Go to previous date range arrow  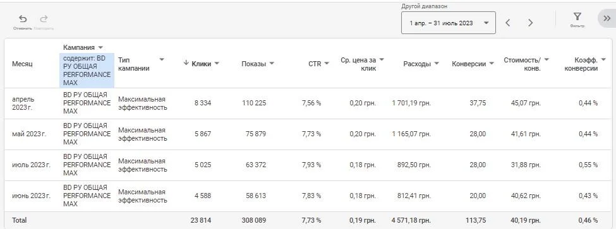507,23
